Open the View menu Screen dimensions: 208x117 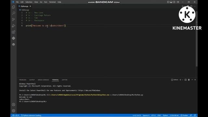[36, 2]
